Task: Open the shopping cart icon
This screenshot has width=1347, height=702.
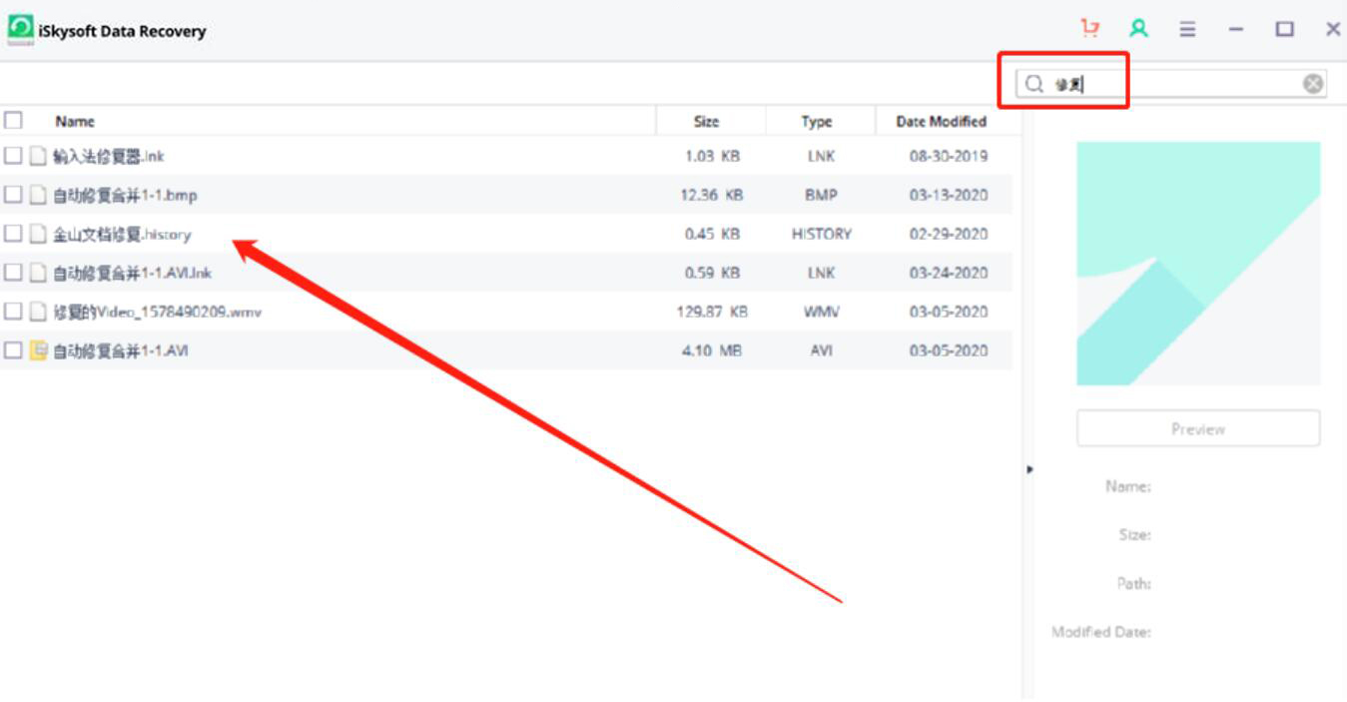Action: point(1090,29)
